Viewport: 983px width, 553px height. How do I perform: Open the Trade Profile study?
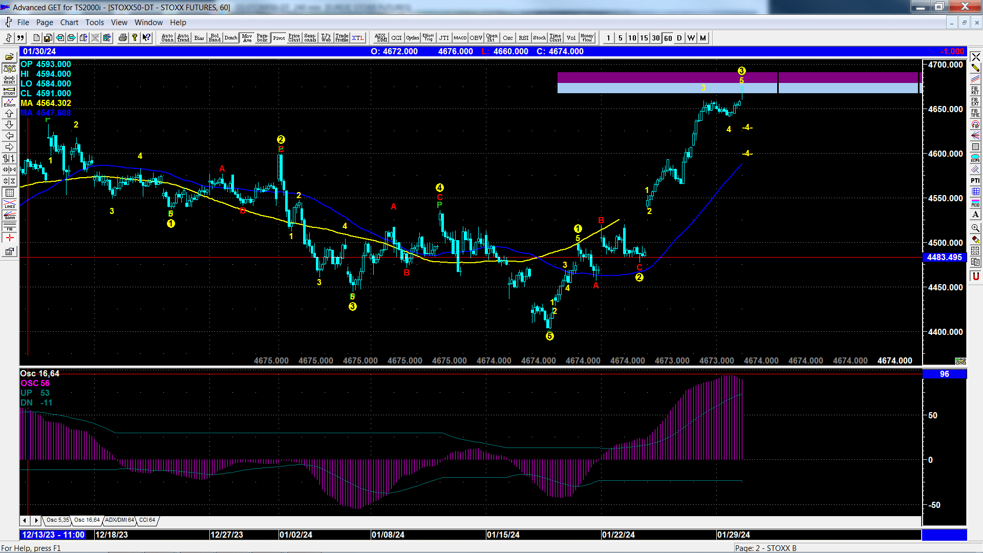(342, 38)
